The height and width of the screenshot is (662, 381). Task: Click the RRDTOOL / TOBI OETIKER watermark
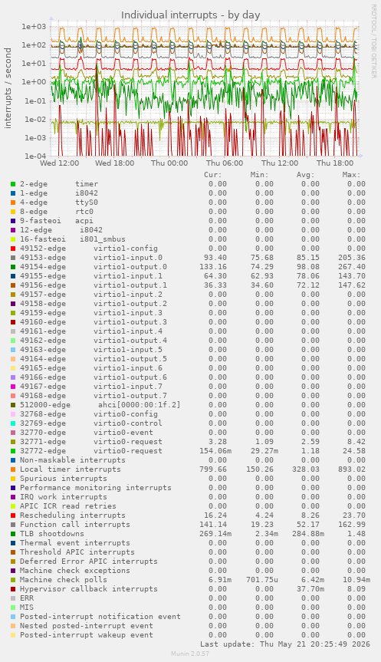(x=373, y=41)
